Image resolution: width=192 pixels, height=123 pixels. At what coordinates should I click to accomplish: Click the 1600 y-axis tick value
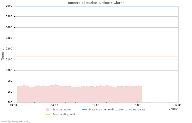[x=9, y=6]
